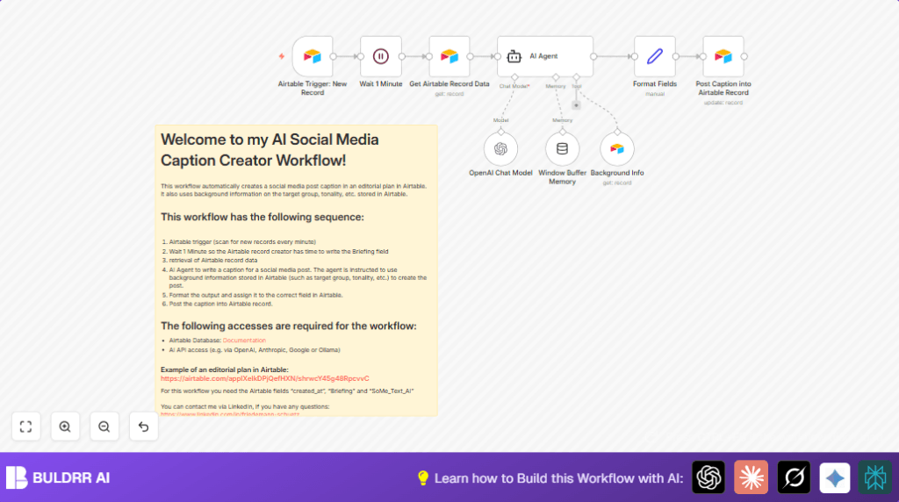Open the Claude starburst icon
The height and width of the screenshot is (502, 899).
click(752, 477)
